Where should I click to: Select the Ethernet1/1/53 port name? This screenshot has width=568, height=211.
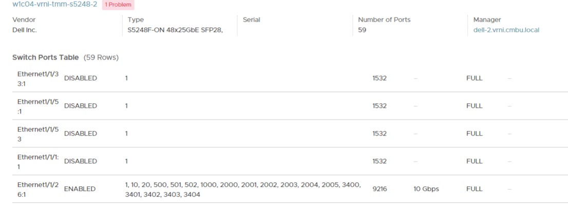[x=38, y=133]
